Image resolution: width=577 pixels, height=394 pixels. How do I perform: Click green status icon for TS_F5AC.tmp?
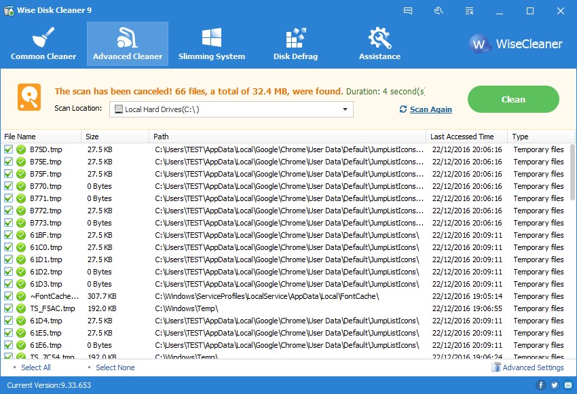(21, 308)
